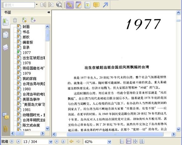Open bookmark 目录
This screenshot has width=182, height=145.
click(x=26, y=48)
